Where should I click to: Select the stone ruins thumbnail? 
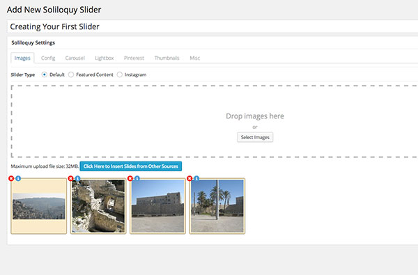pyautogui.click(x=98, y=206)
